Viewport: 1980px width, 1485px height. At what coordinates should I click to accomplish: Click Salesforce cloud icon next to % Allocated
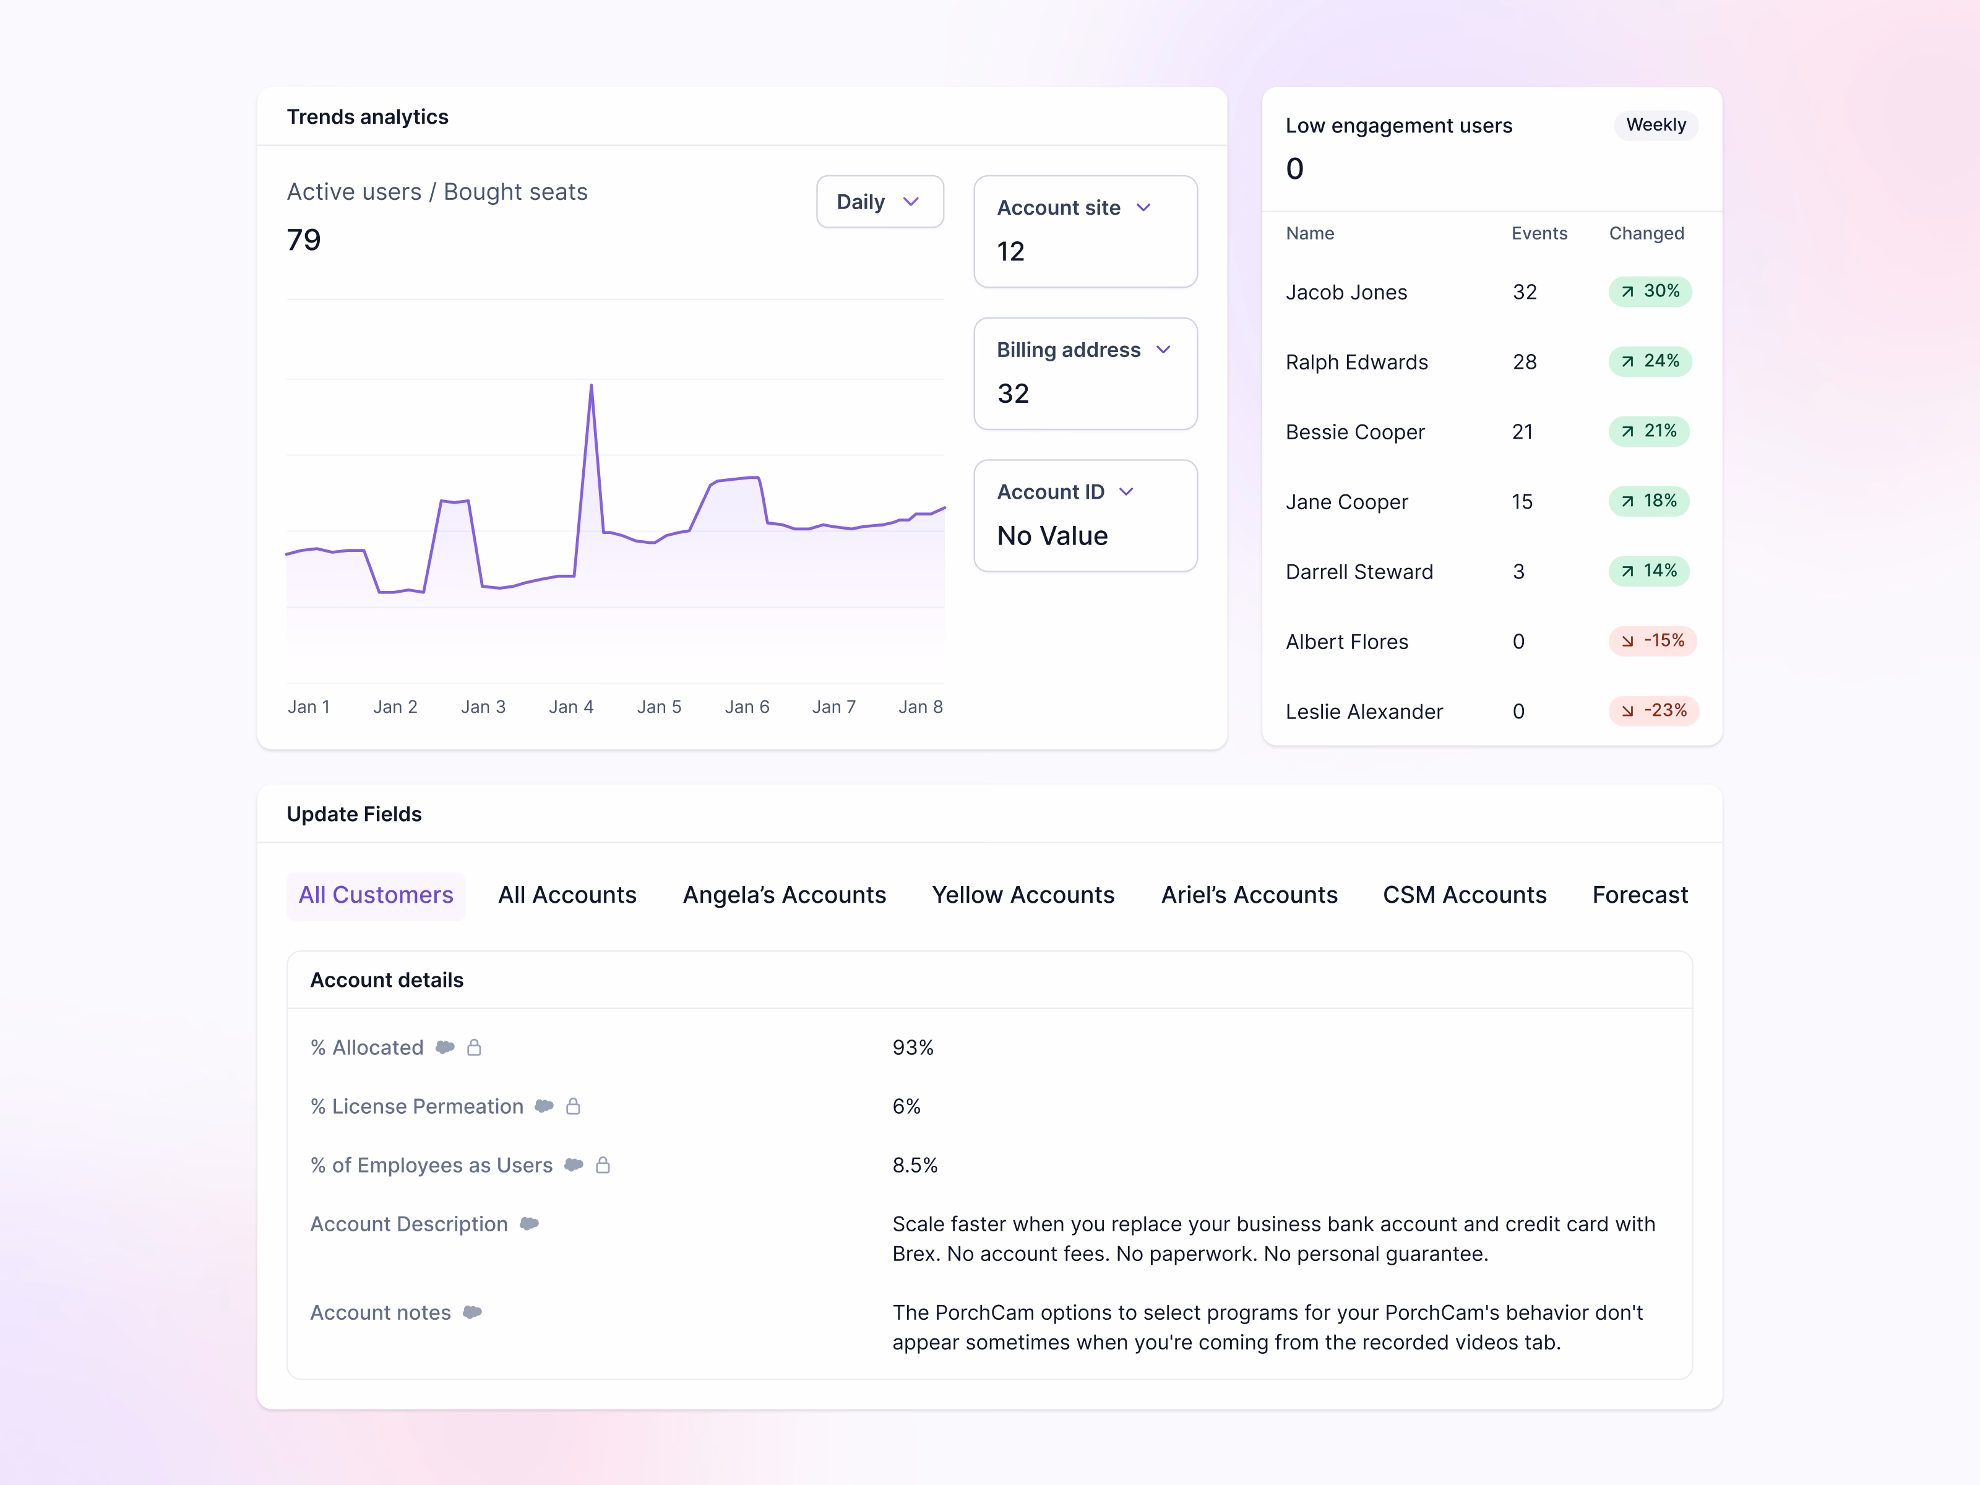coord(445,1048)
